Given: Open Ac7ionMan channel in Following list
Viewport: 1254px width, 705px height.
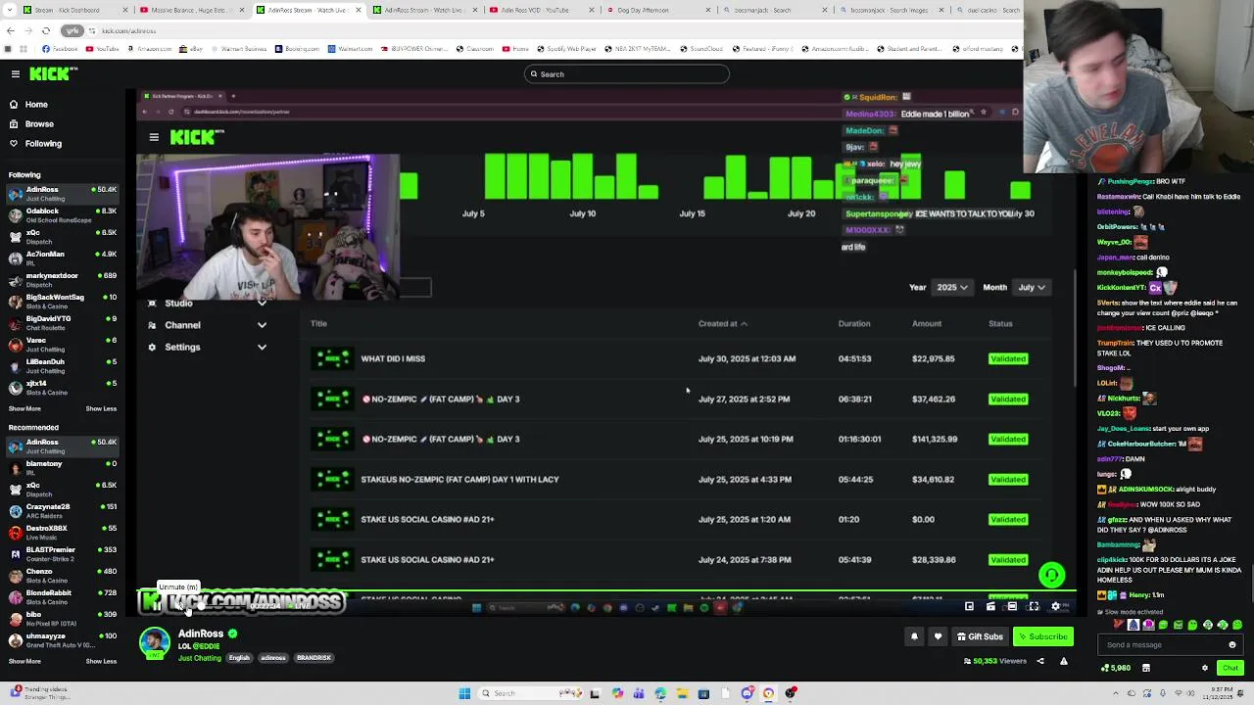Looking at the screenshot, I should coord(61,258).
